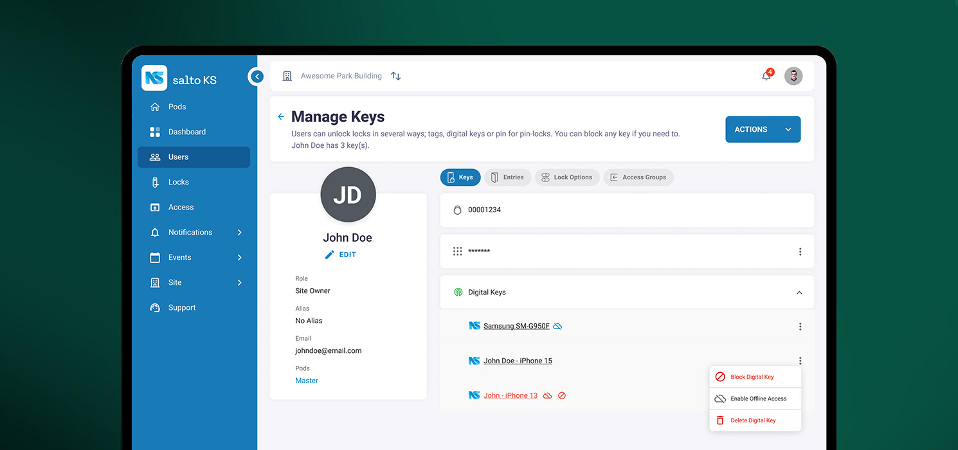Click the Pods home icon
This screenshot has height=450, width=958.
[154, 107]
